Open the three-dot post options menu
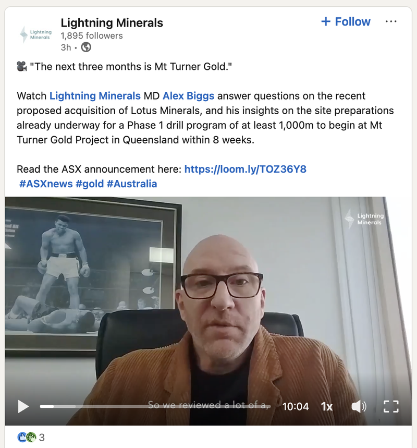Image resolution: width=417 pixels, height=448 pixels. point(391,21)
